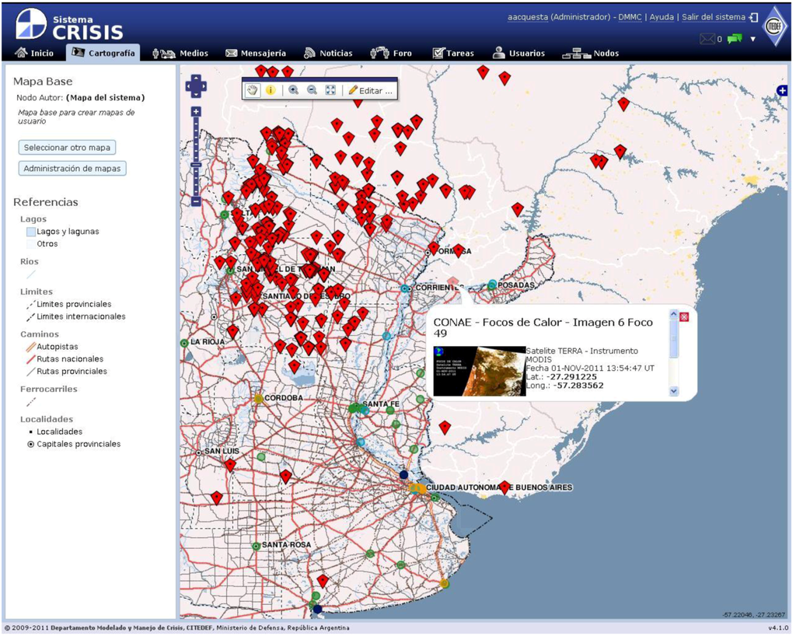Select the pan hand tool
This screenshot has height=636, width=796.
click(x=253, y=90)
